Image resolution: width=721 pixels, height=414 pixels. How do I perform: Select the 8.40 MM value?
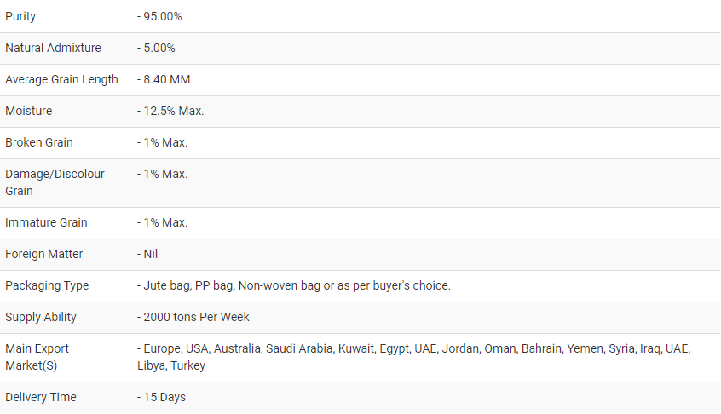164,80
